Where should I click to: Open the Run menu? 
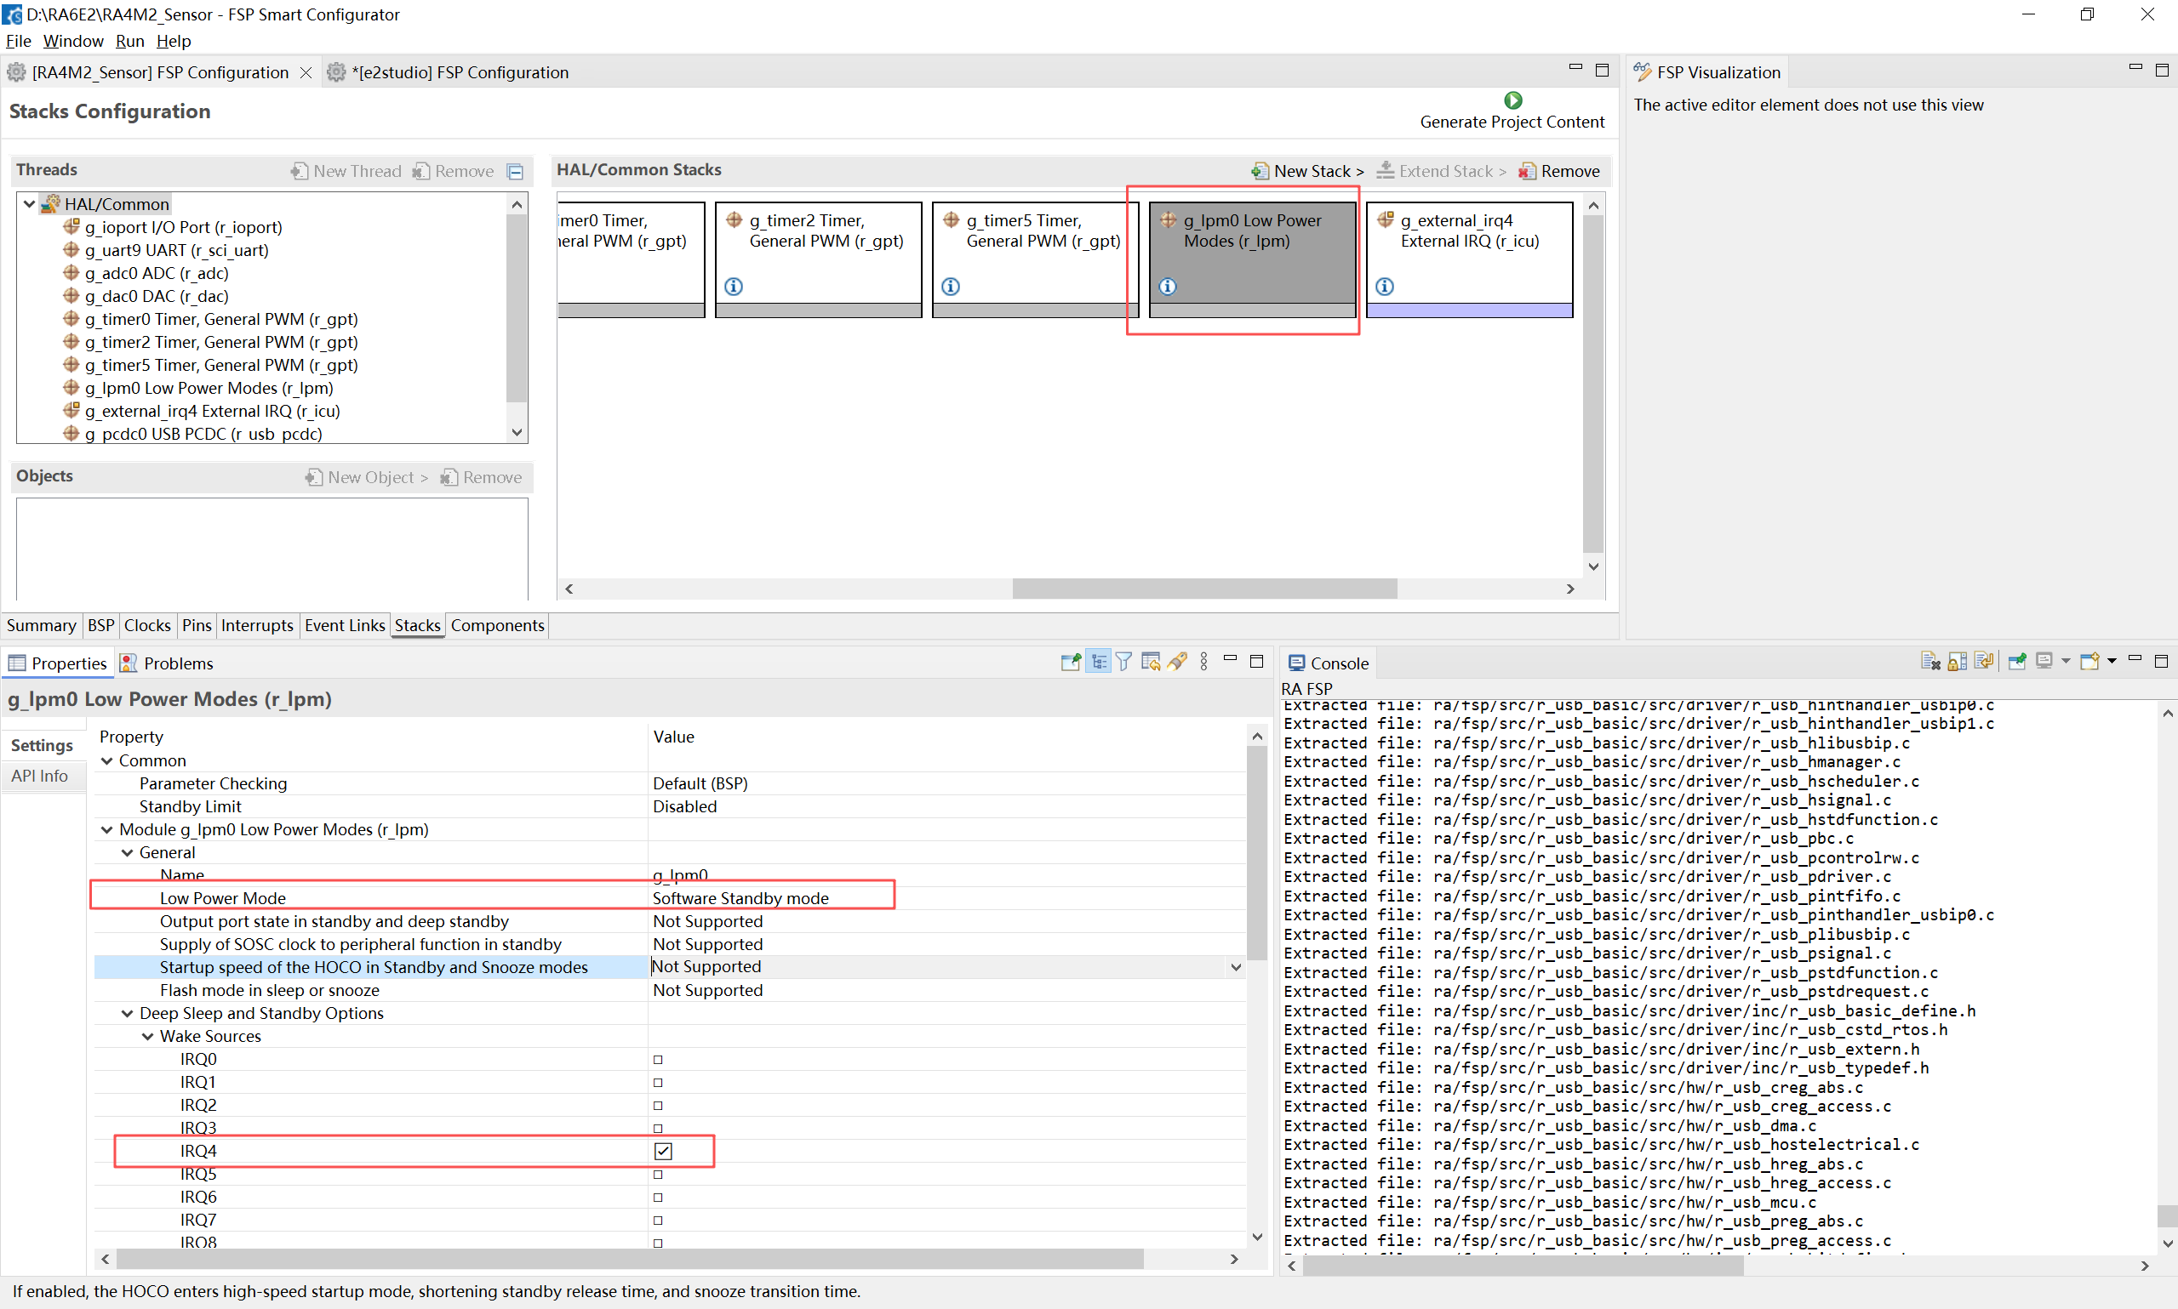click(x=129, y=41)
